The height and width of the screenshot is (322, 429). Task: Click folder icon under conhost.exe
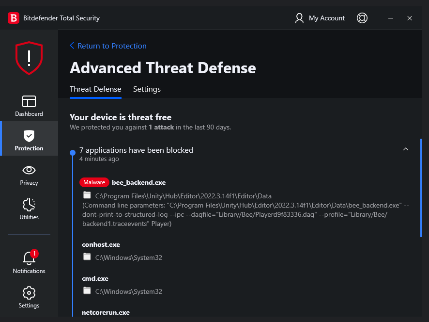click(x=87, y=257)
